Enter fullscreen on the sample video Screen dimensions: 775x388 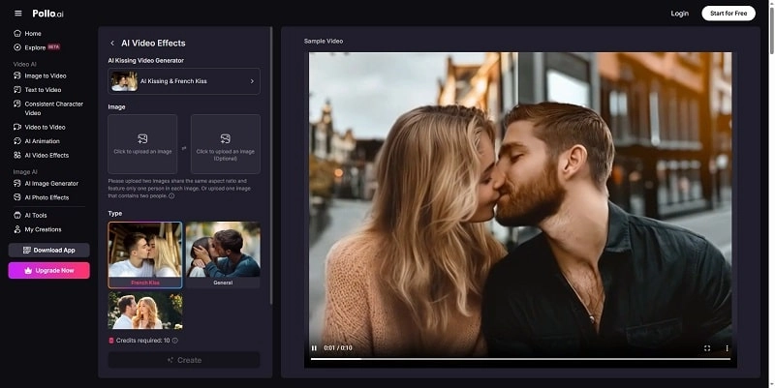707,348
